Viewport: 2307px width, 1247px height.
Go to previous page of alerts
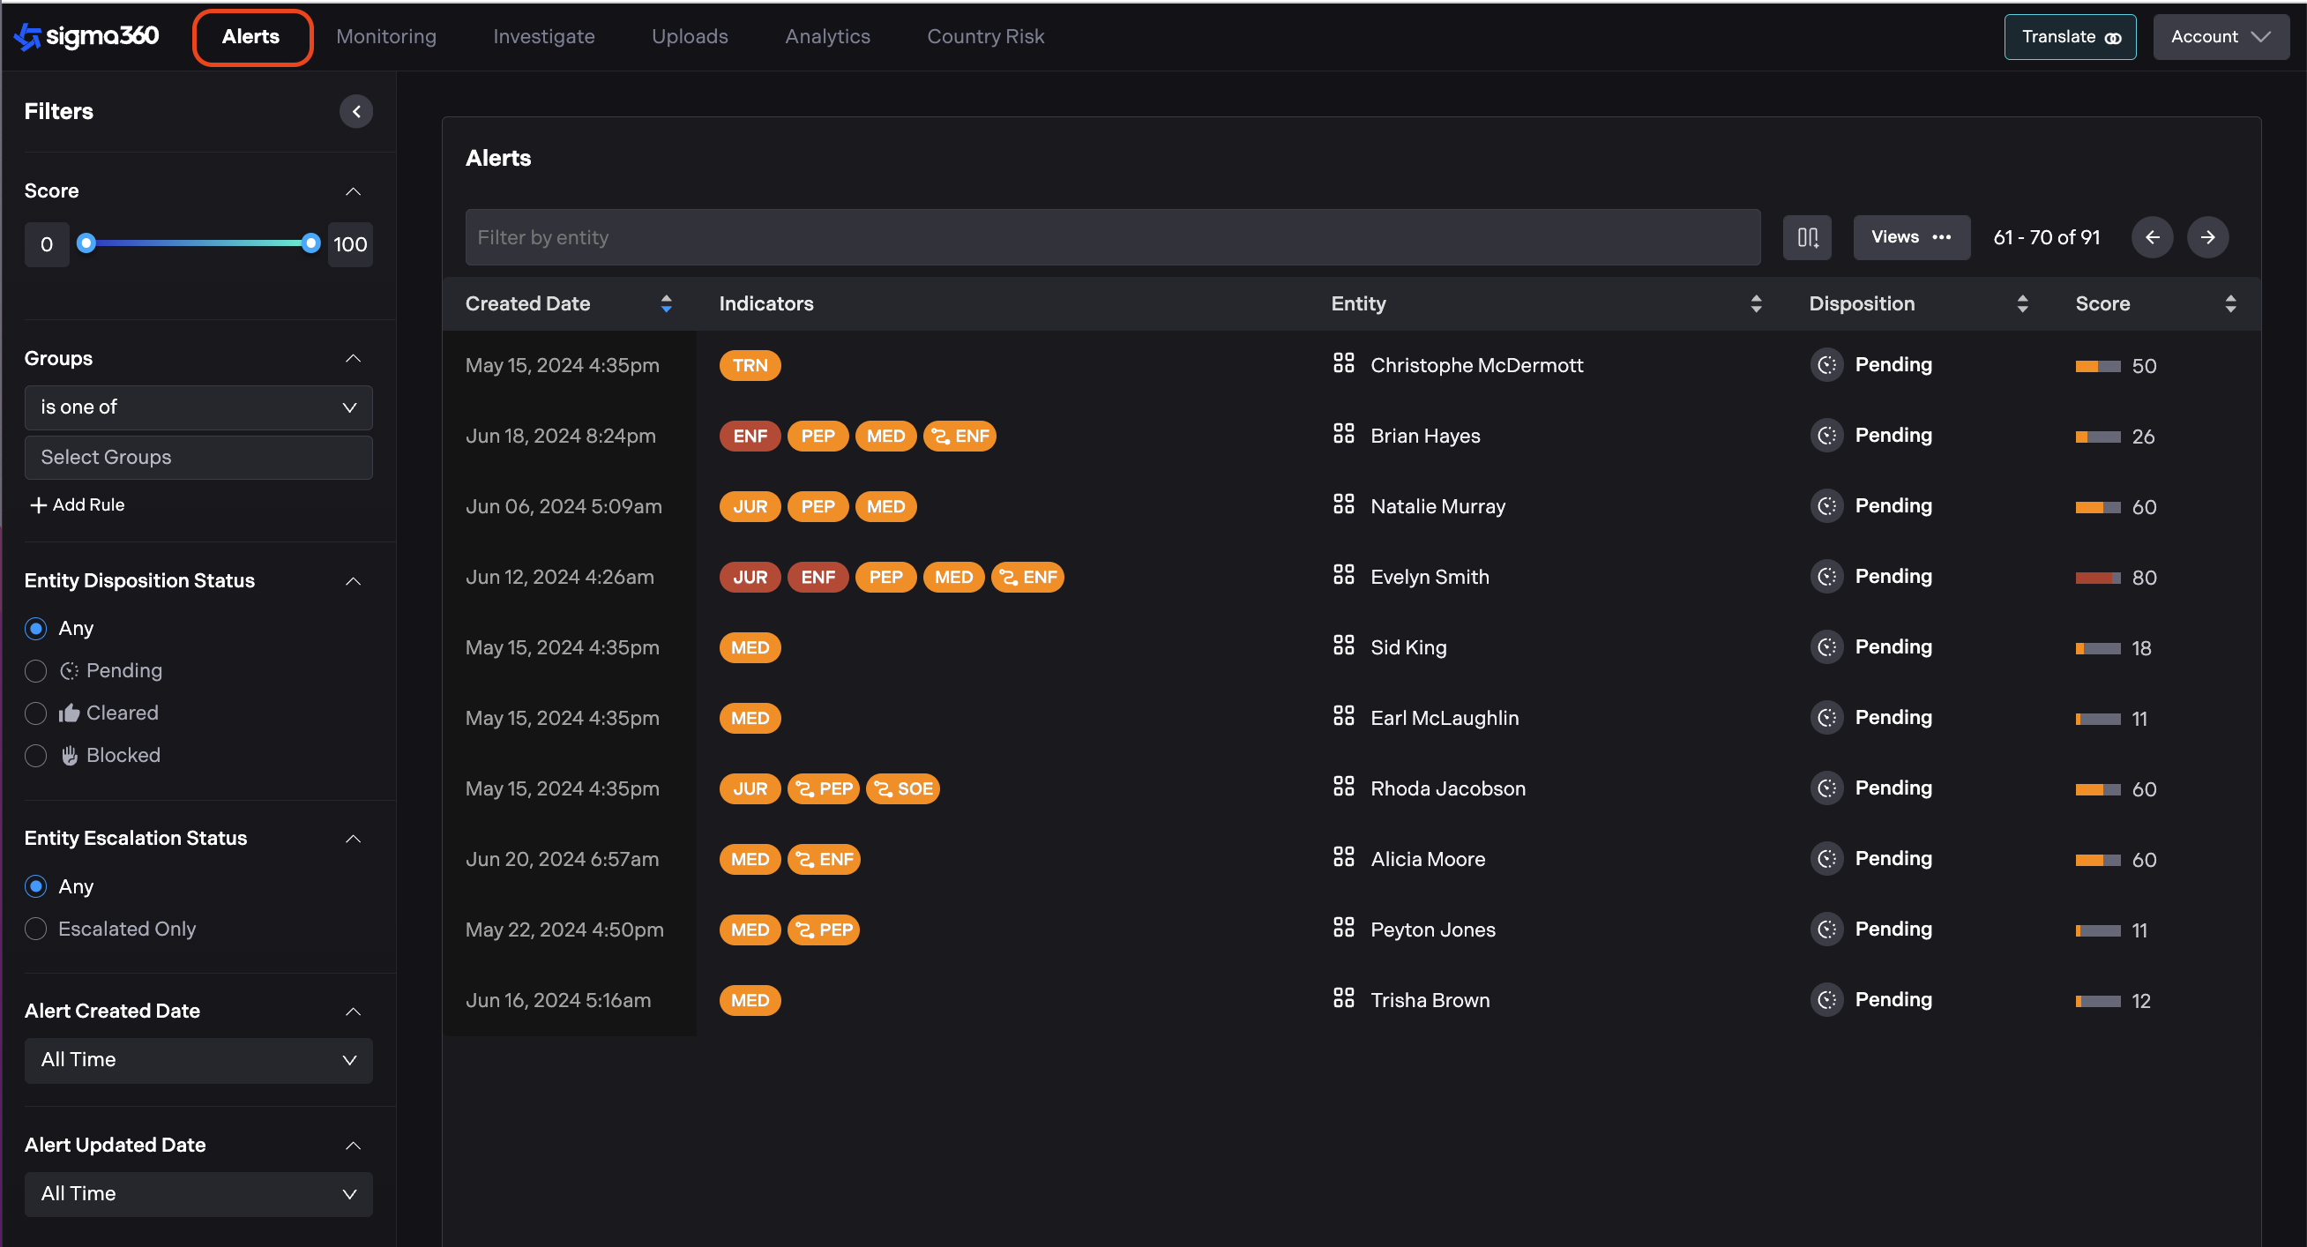(2151, 237)
